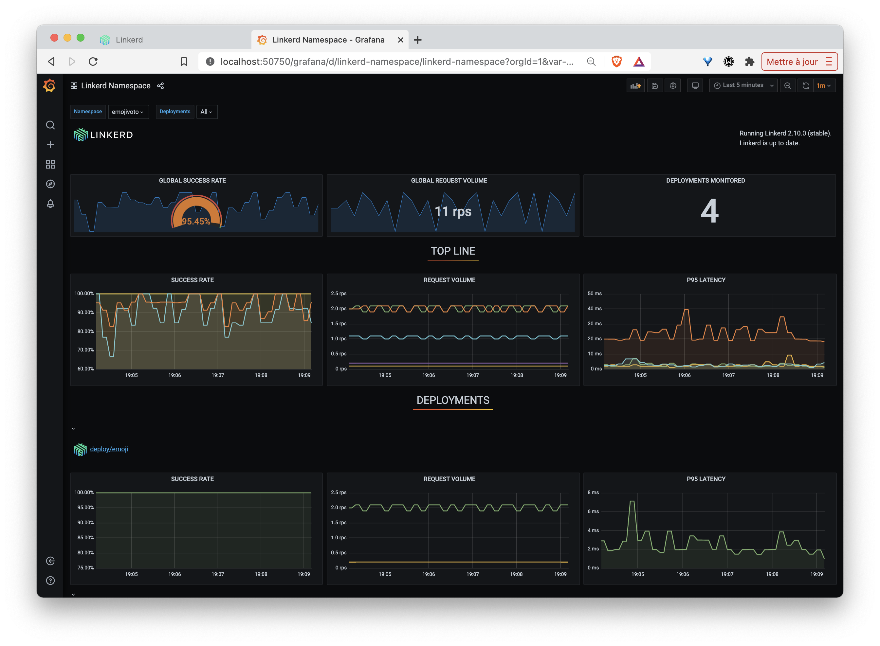The height and width of the screenshot is (646, 880).
Task: Open the browser extensions puzzle icon
Action: click(x=749, y=62)
